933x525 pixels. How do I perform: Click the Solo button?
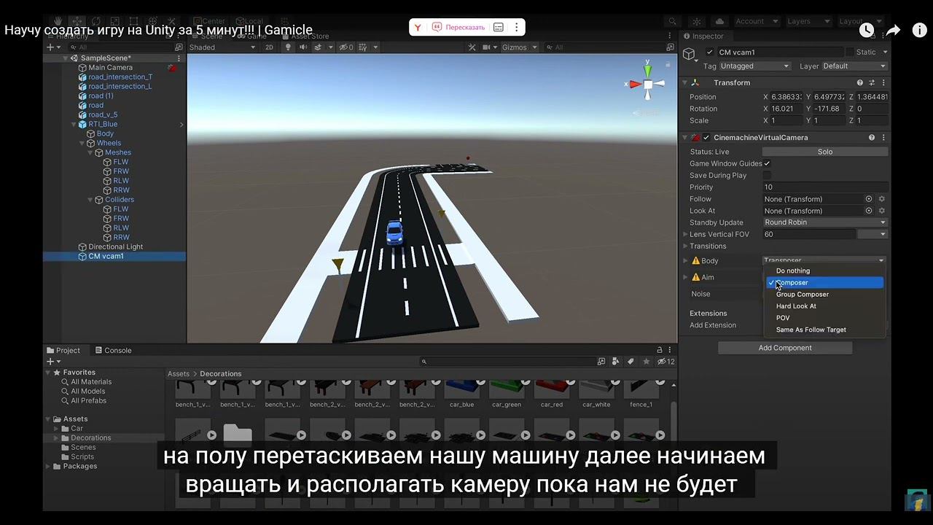click(825, 152)
